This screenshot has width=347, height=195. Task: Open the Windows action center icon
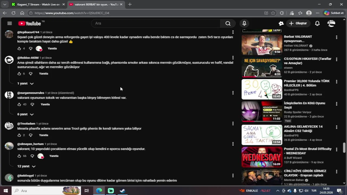coord(339,191)
